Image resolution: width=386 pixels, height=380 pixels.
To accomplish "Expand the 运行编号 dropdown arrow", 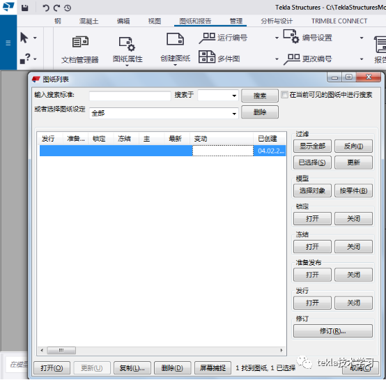I will click(x=277, y=38).
